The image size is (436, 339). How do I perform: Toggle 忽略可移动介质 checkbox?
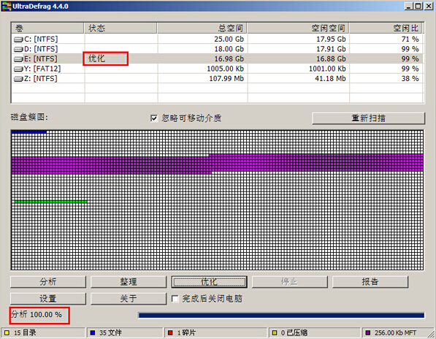coord(154,118)
